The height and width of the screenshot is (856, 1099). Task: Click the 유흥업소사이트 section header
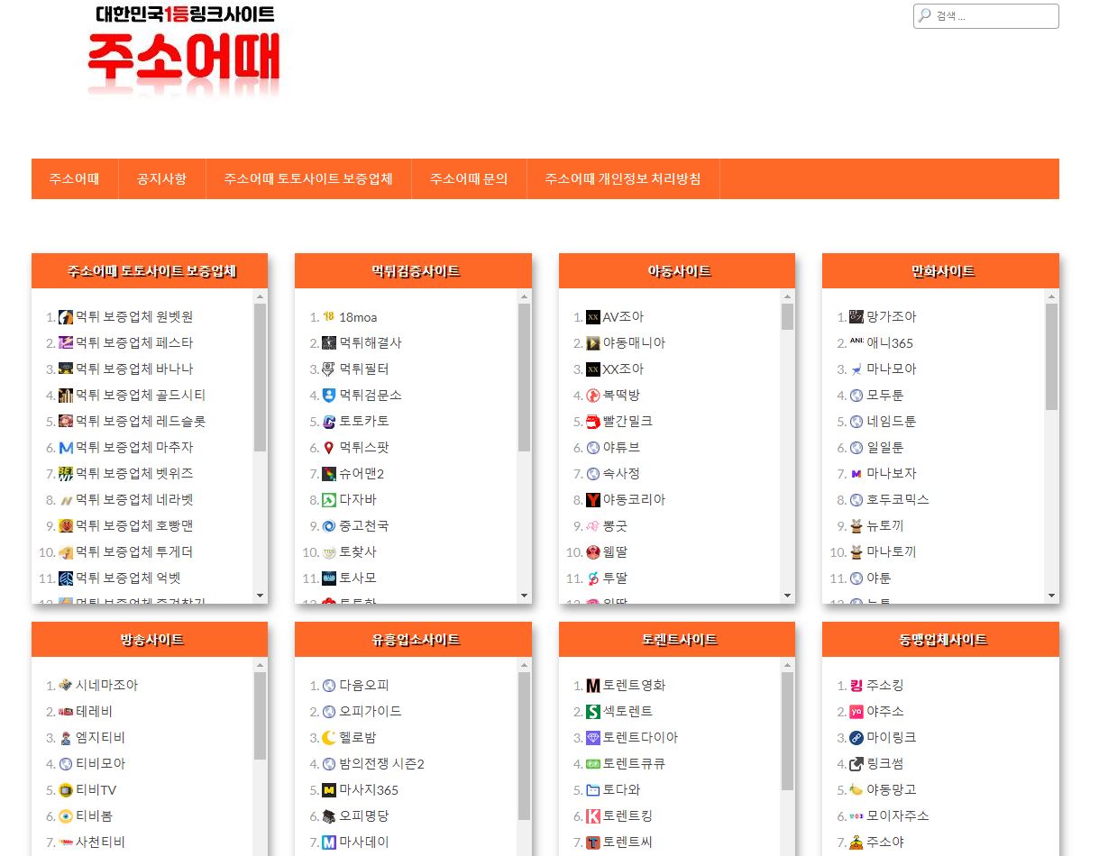413,640
